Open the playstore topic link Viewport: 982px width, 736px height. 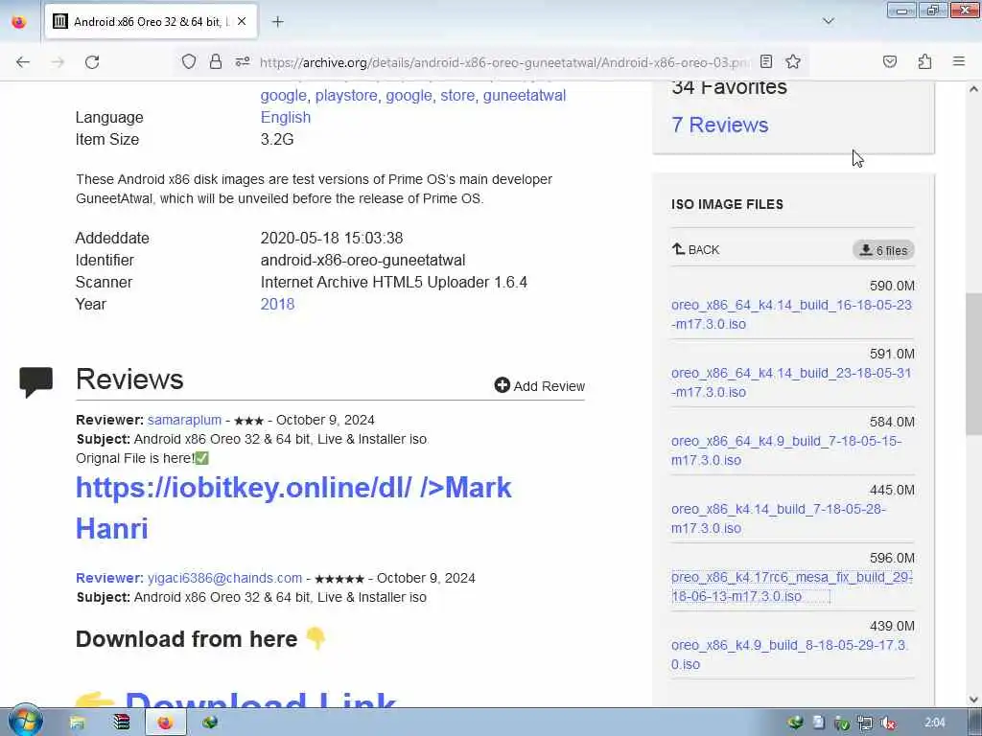tap(346, 95)
